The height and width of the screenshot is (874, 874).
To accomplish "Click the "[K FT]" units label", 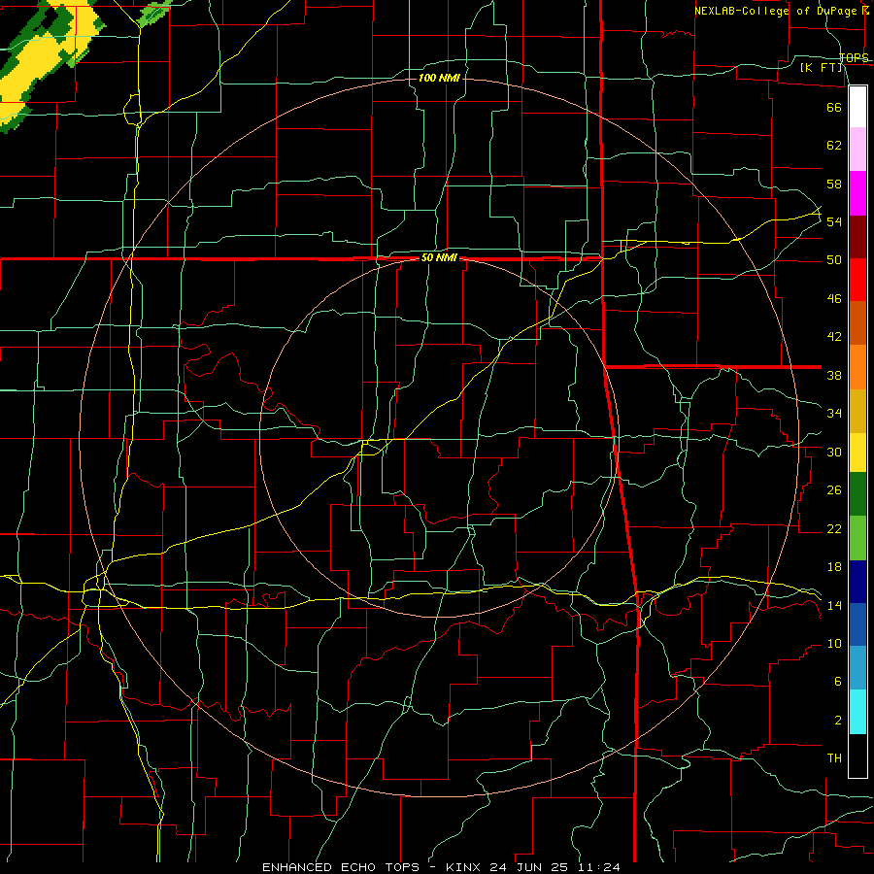I will [x=823, y=67].
